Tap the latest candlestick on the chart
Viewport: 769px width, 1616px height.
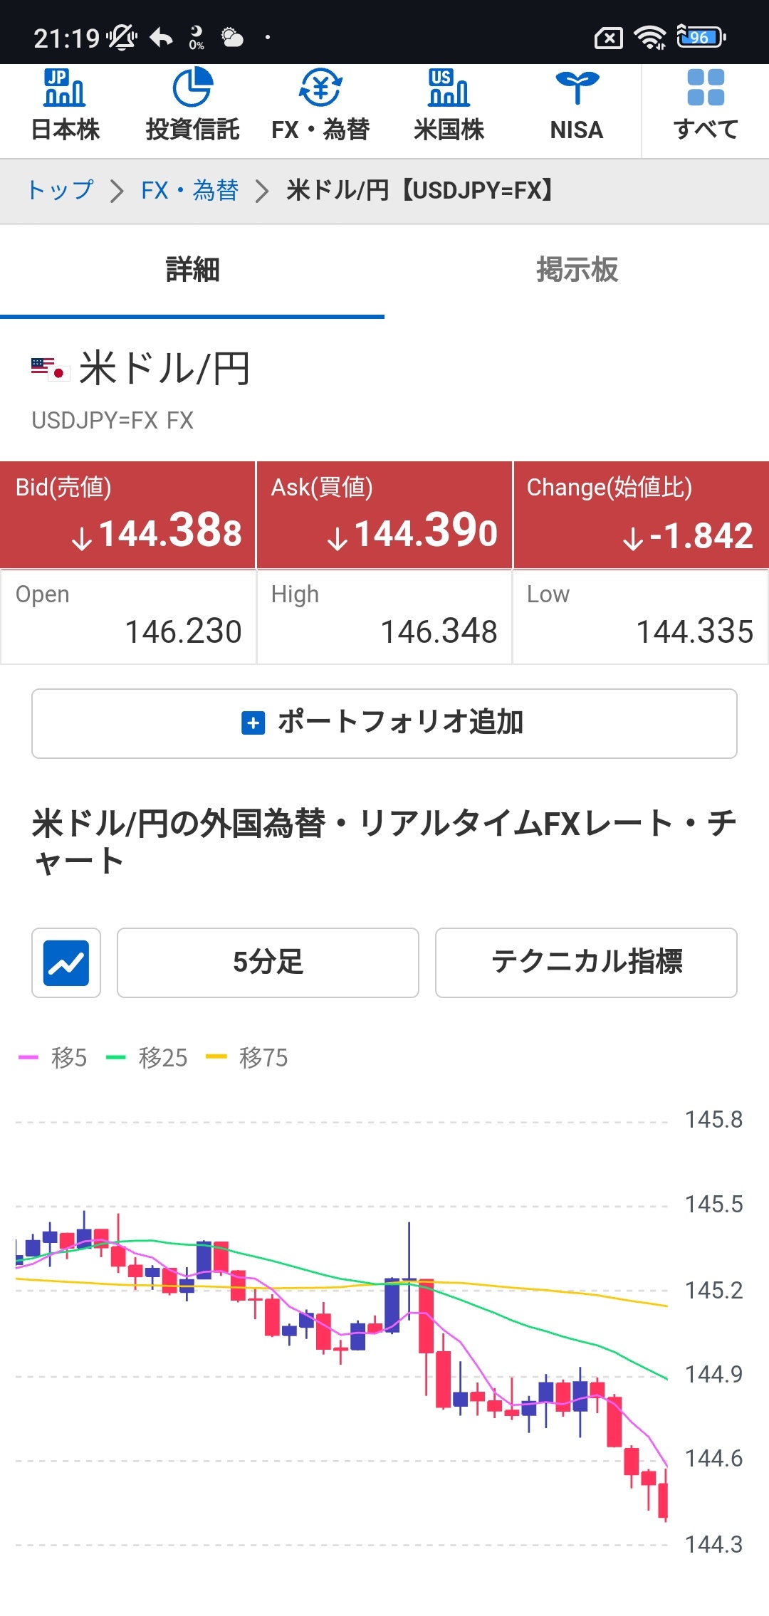[x=664, y=1501]
